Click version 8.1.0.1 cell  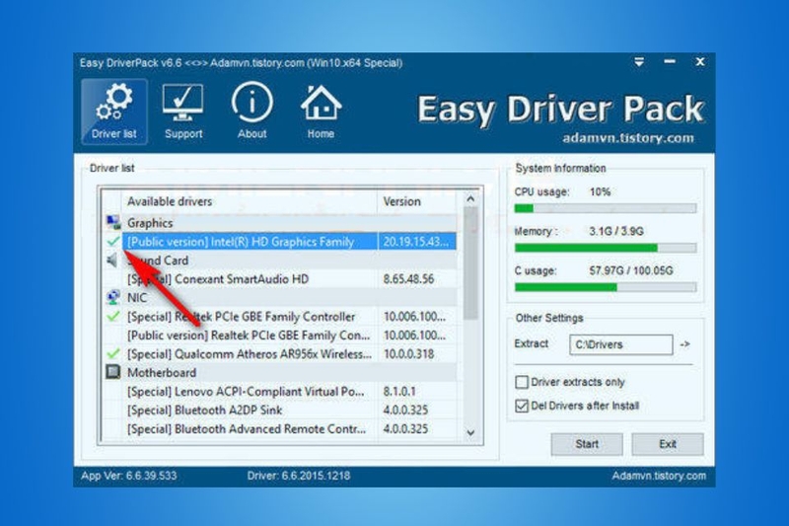click(399, 391)
